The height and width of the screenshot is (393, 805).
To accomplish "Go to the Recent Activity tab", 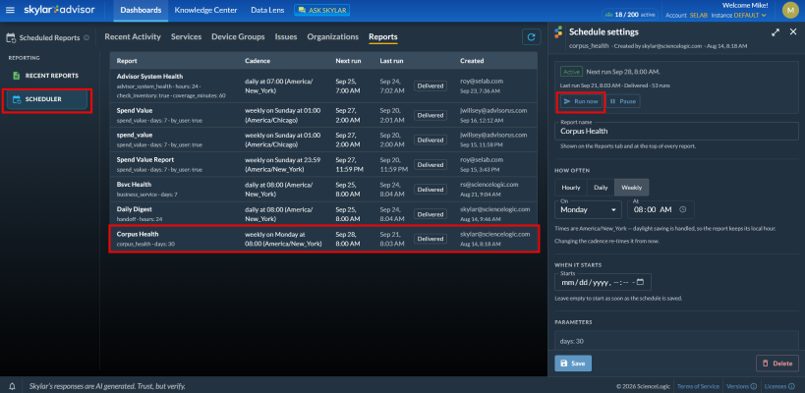I will pyautogui.click(x=133, y=37).
